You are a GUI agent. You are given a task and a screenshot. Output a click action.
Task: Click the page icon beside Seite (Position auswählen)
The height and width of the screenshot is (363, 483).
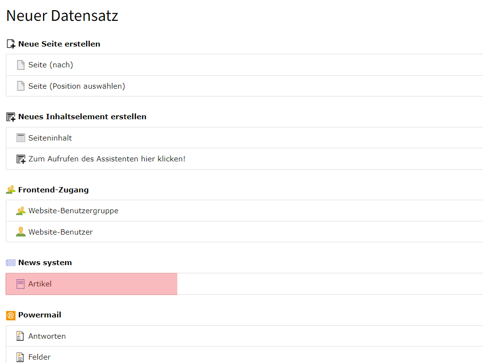(x=20, y=86)
